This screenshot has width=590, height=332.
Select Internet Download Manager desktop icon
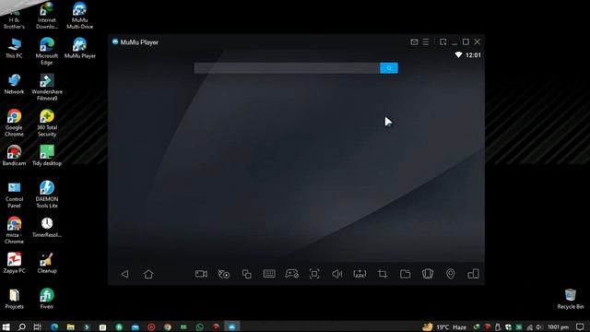[47, 16]
